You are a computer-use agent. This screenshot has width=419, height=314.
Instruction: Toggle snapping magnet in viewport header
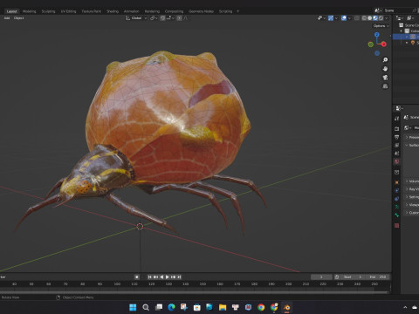tap(163, 18)
